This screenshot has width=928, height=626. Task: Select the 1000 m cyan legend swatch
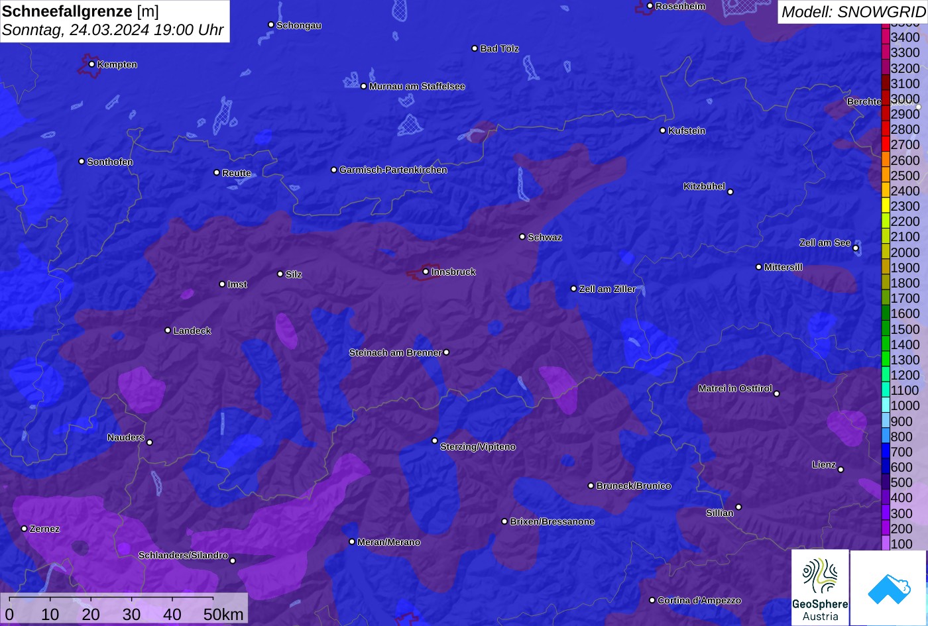coord(885,405)
